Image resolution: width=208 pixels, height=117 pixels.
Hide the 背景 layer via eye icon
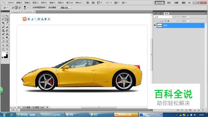click(x=155, y=25)
